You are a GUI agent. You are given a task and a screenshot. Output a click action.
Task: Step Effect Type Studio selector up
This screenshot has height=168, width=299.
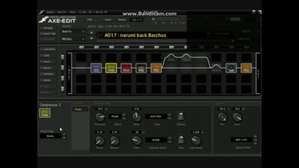point(64,134)
